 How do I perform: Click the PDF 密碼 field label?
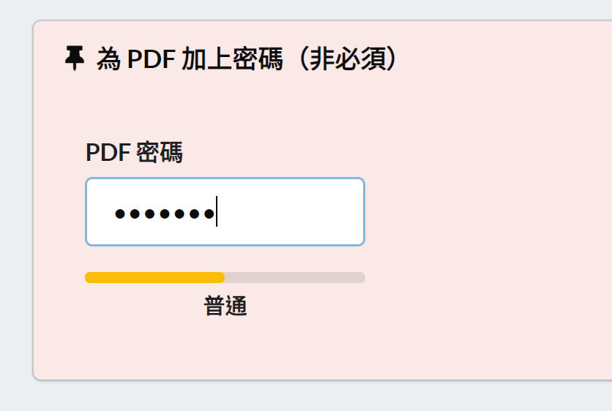(134, 152)
